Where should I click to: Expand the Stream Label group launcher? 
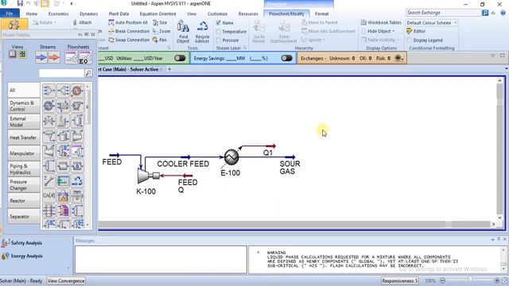[245, 48]
